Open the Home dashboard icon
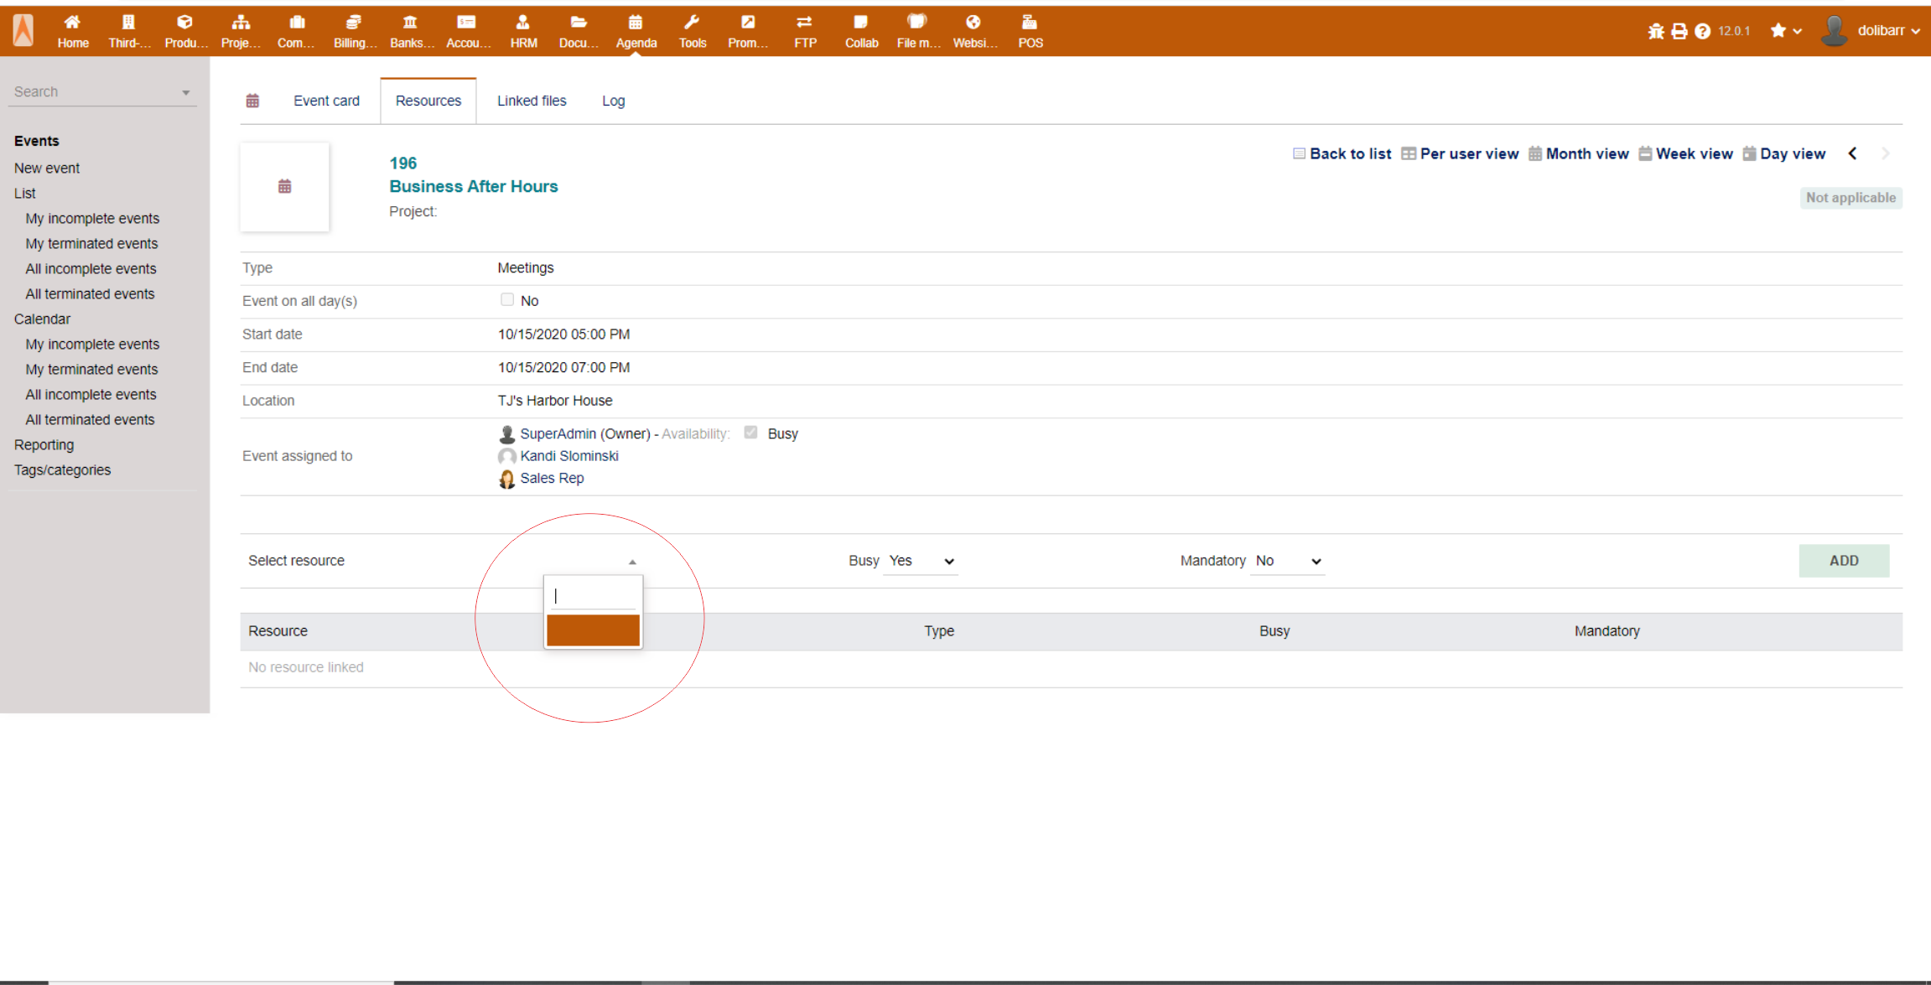The height and width of the screenshot is (985, 1931). coord(73,23)
